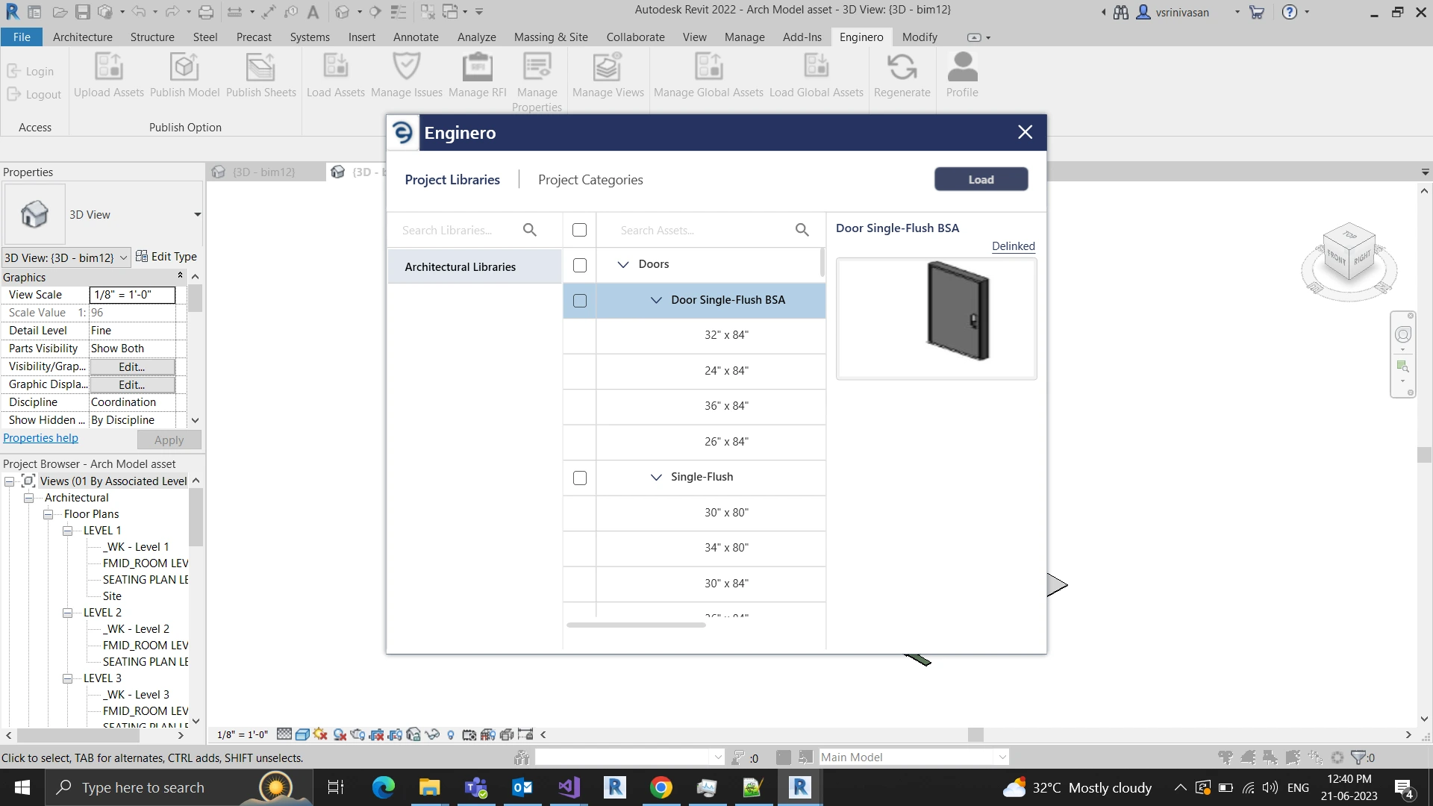Collapse the Single-Flush chevron
This screenshot has height=806, width=1433.
pyautogui.click(x=656, y=477)
